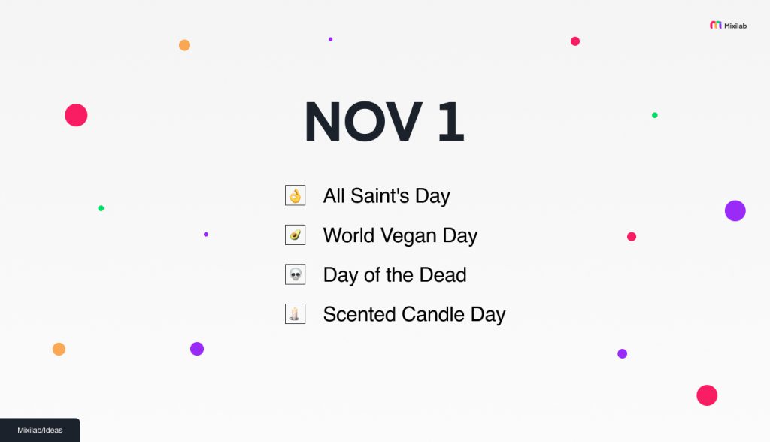The width and height of the screenshot is (770, 442).
Task: Click the tiny purple dot at top center
Action: click(x=331, y=39)
